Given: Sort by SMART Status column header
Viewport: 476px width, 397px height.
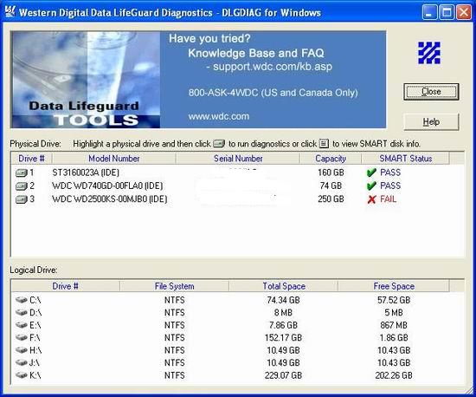Looking at the screenshot, I should click(405, 159).
